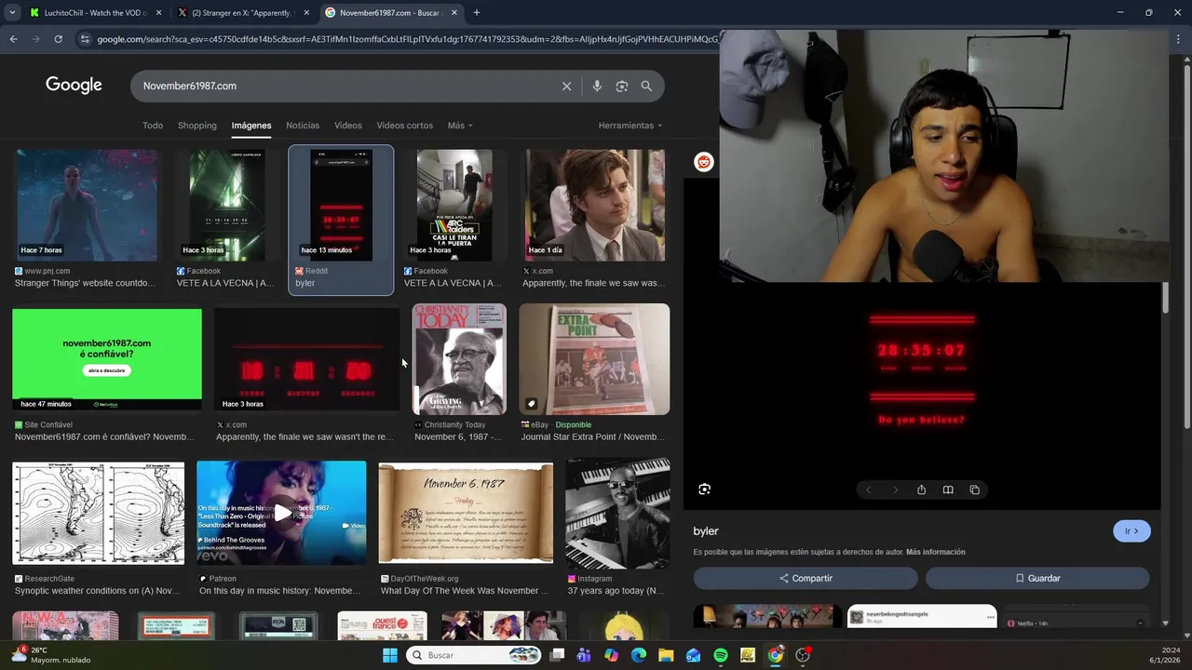Open the Chrome tab search chevron
This screenshot has height=670, width=1192.
tap(12, 13)
